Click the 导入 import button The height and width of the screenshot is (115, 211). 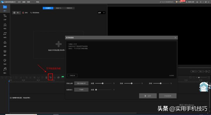16,13
